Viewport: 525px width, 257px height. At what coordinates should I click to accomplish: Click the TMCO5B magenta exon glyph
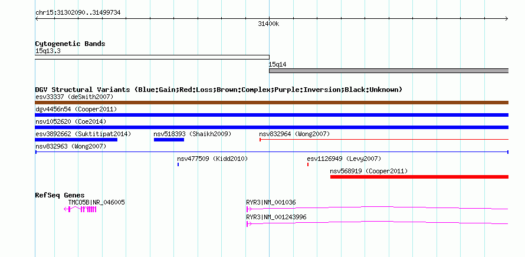[80, 209]
